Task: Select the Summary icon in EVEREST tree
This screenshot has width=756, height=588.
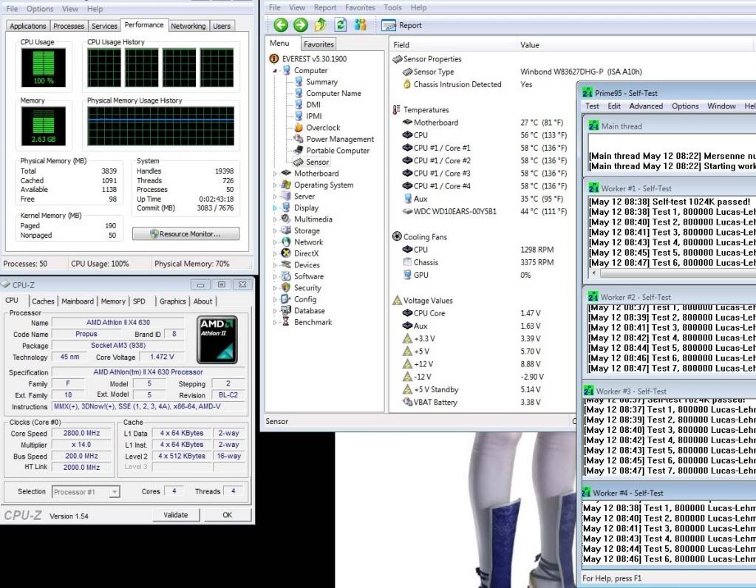Action: (299, 81)
